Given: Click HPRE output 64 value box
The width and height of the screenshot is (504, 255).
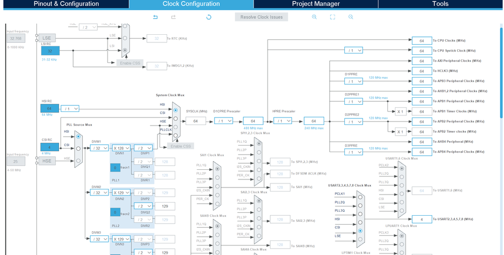Looking at the screenshot, I should [314, 121].
